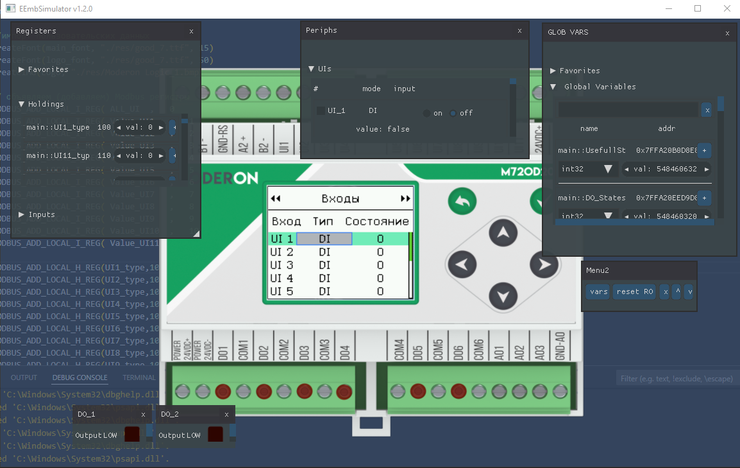740x468 pixels.
Task: Click the 'UI 5' row on the LCD
Action: point(339,292)
